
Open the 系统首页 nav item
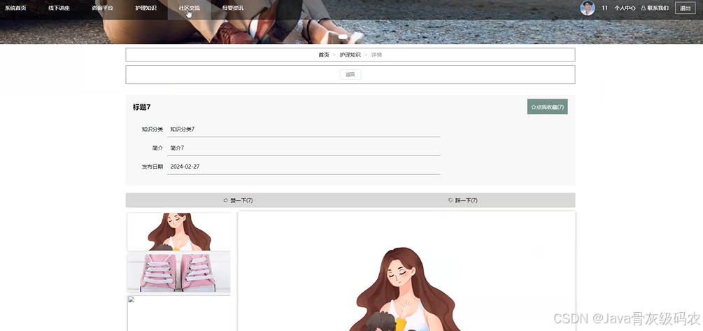(15, 8)
